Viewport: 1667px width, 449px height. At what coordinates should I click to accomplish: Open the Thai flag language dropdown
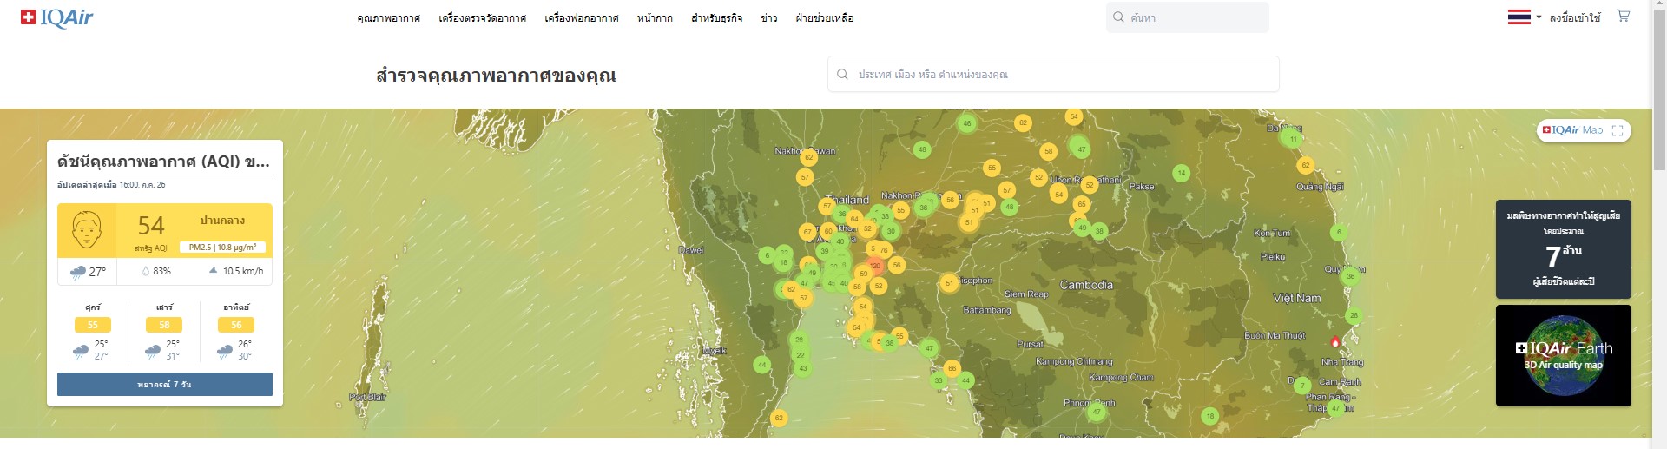click(x=1524, y=17)
